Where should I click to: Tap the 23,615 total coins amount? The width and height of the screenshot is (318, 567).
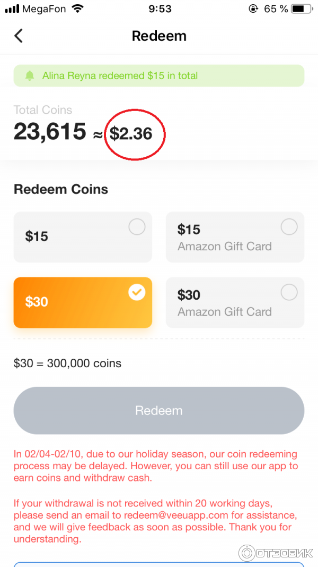coord(50,132)
